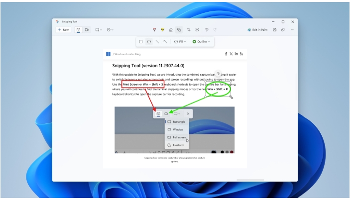Choose Freeform in the embedded mode menu
Viewport: 352px width, 199px height.
tap(177, 145)
